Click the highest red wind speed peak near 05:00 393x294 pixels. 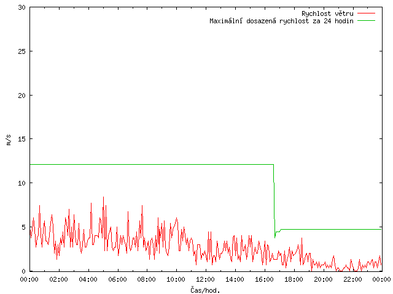(x=103, y=197)
